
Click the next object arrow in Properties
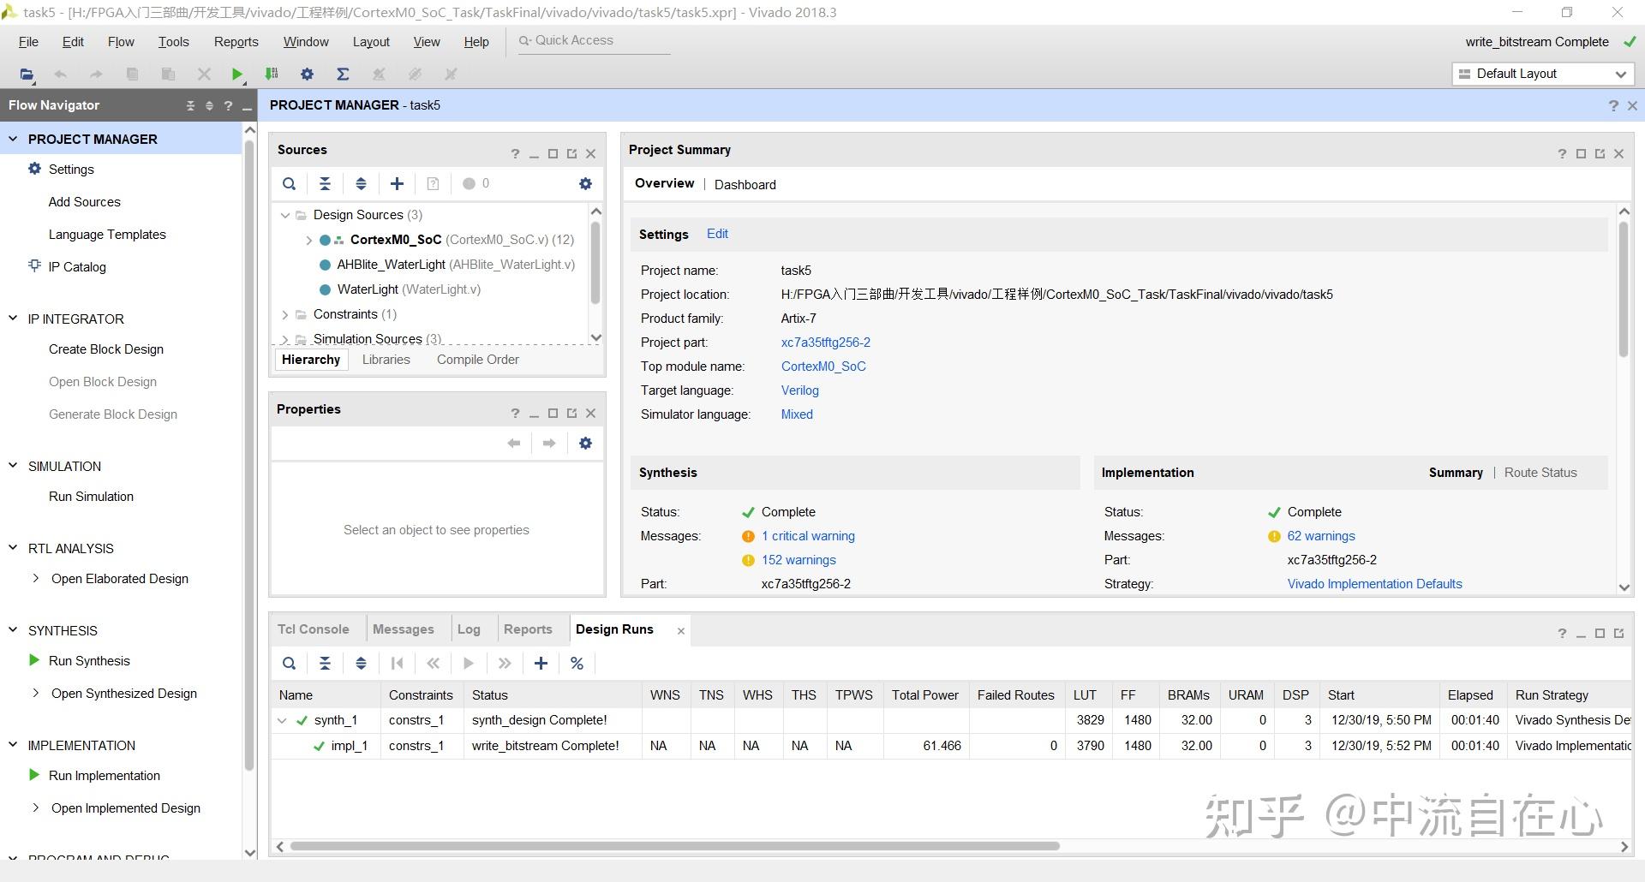tap(549, 443)
